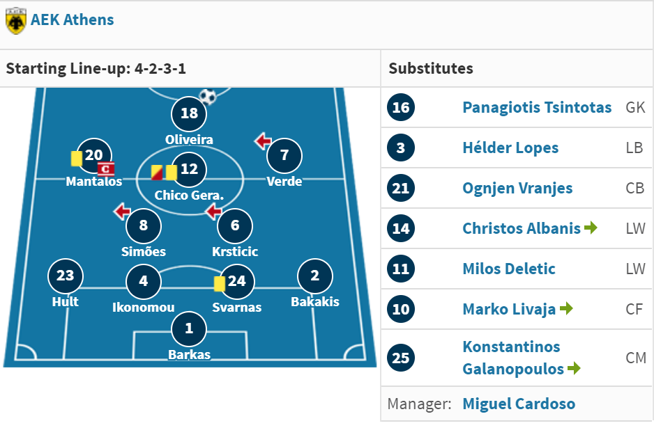Click Mantalos' captain armband badge
The height and width of the screenshot is (437, 654).
click(106, 168)
